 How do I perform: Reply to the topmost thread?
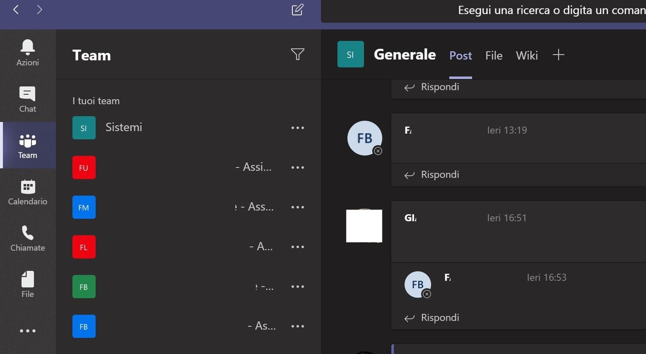[x=432, y=87]
